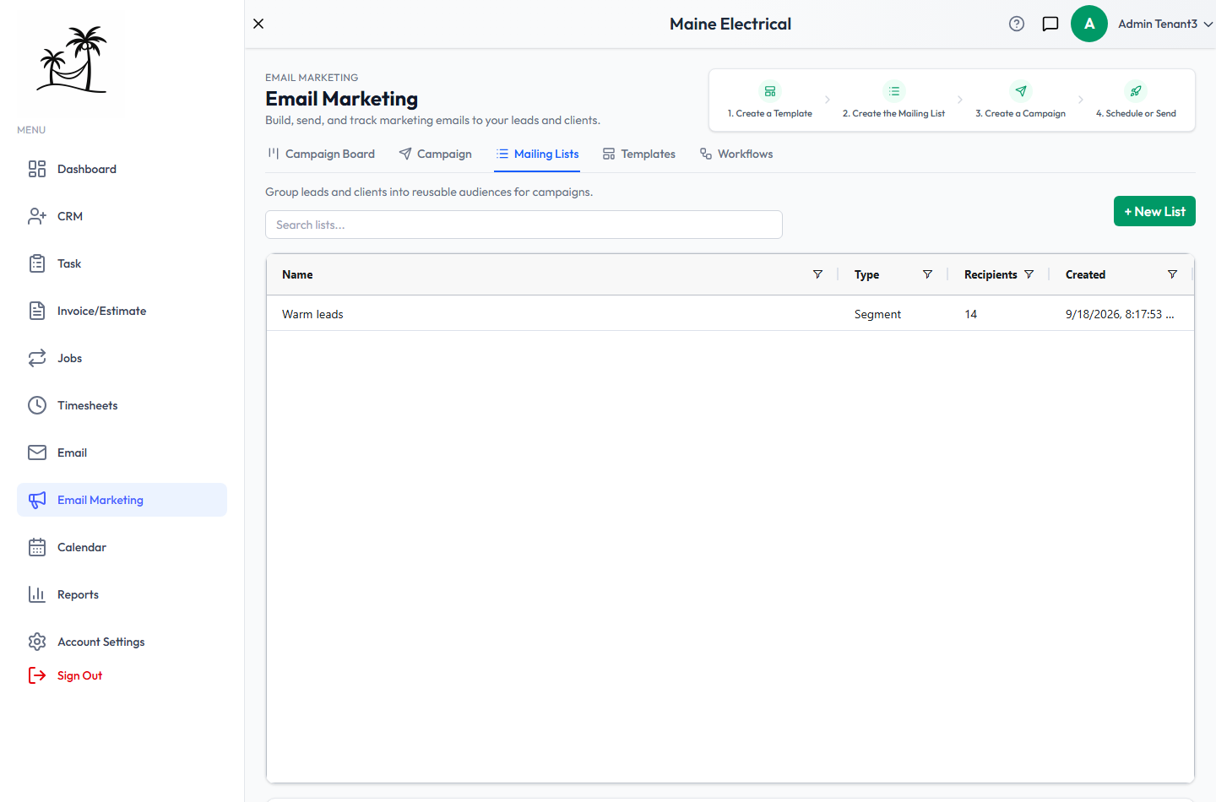Viewport: 1216px width, 802px height.
Task: Sort by the Created column header
Action: (x=1085, y=274)
